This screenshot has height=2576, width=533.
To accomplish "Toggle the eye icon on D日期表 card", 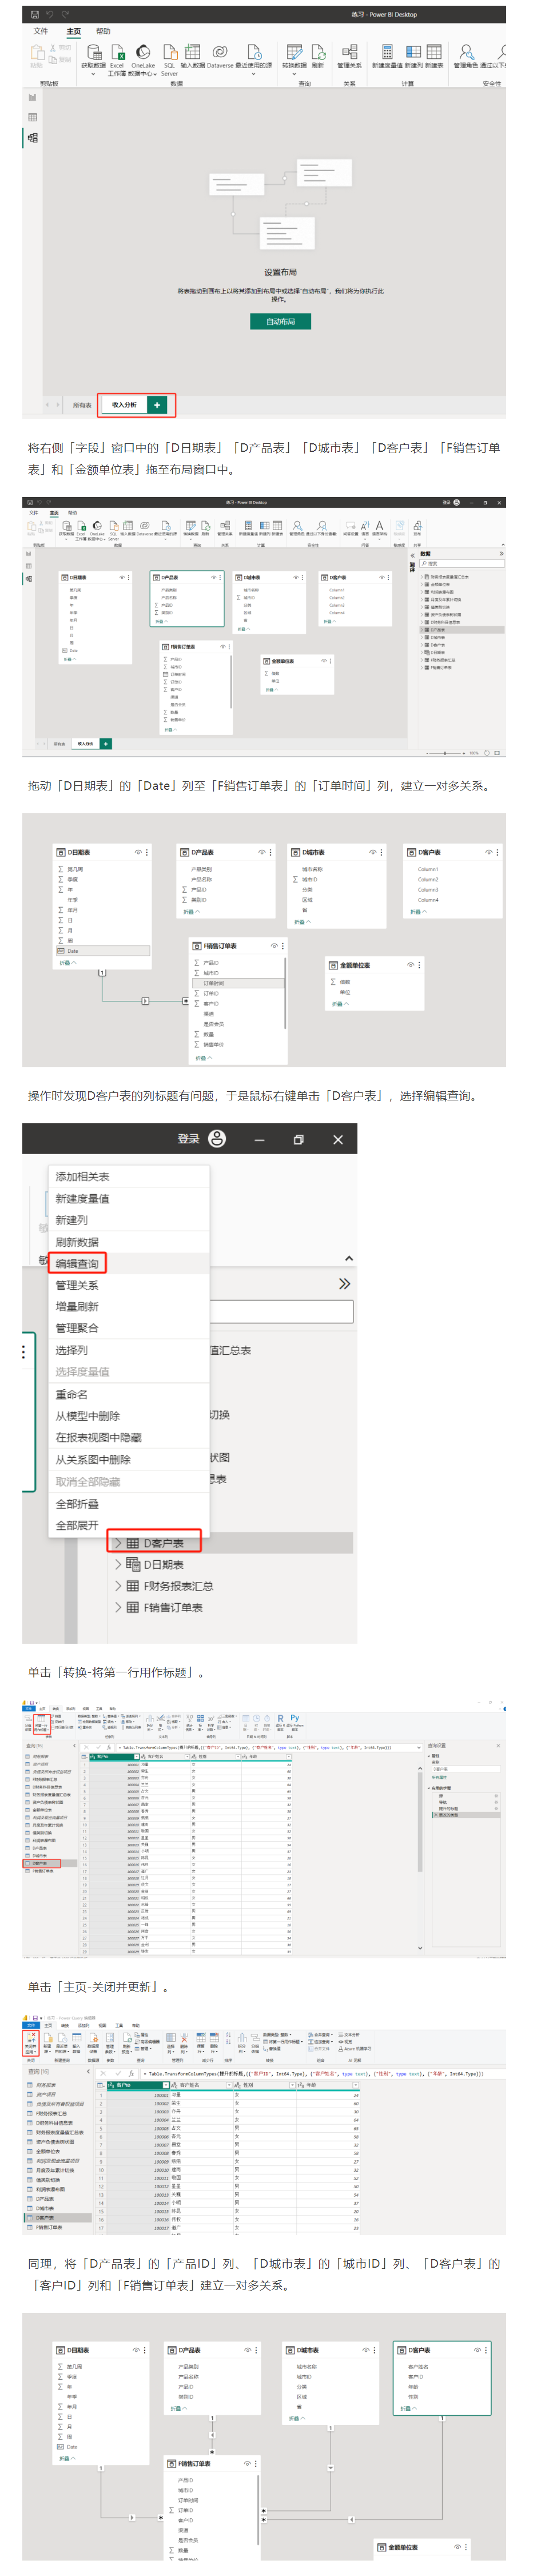I will [138, 852].
